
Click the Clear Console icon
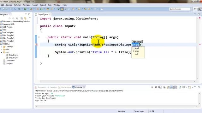pyautogui.click(x=164, y=87)
